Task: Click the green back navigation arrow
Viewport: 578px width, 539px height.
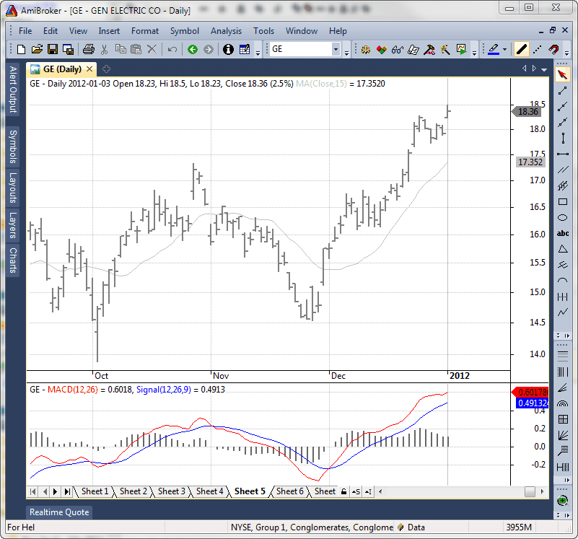Action: pos(192,50)
